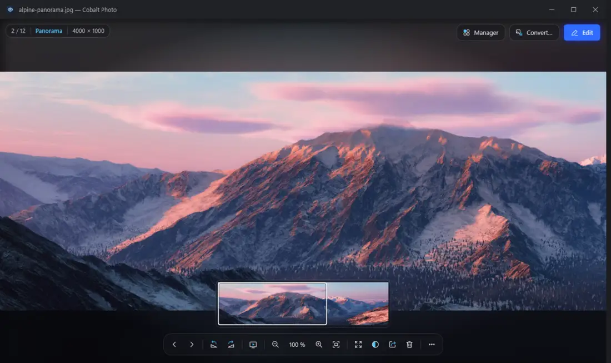The image size is (611, 363).
Task: Click the panorama navigator thumbnail's right portion
Action: (358, 304)
